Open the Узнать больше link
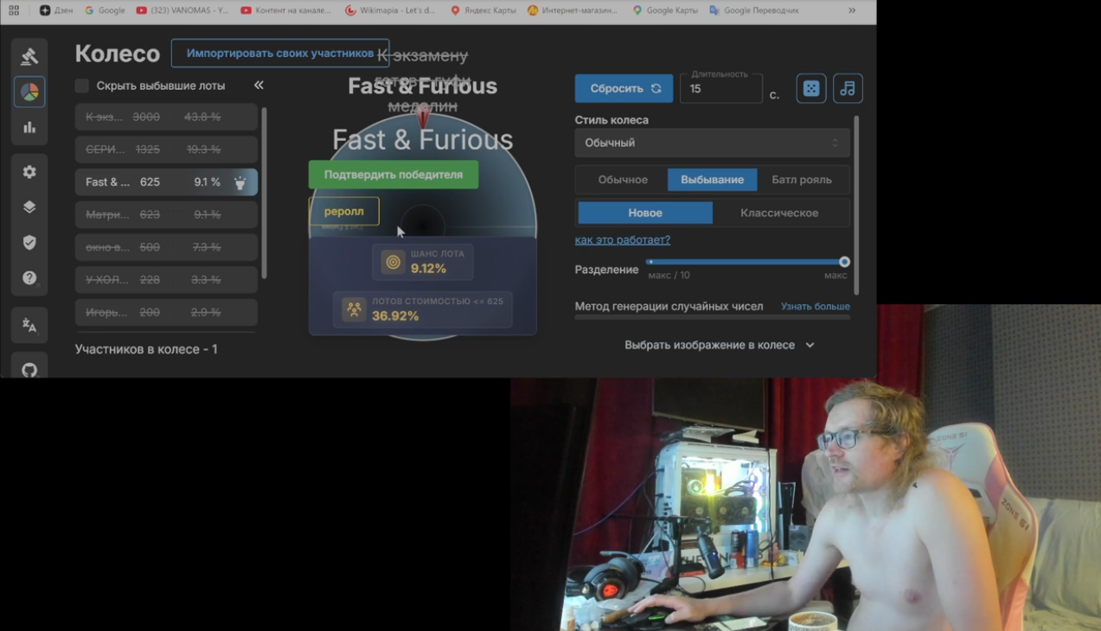Viewport: 1101px width, 631px height. 816,306
